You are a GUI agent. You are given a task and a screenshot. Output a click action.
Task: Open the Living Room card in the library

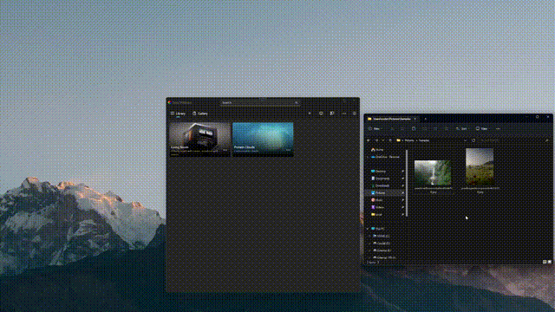(x=200, y=140)
